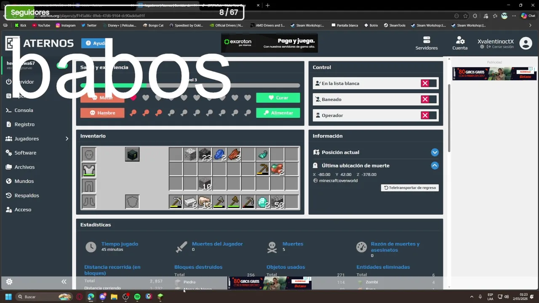
Task: Select the first hotbar pickaxe
Action: point(176,202)
